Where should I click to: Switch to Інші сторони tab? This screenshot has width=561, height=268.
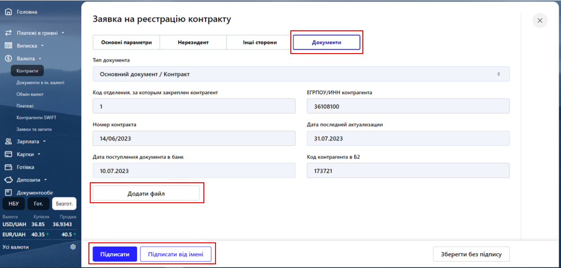click(x=260, y=42)
